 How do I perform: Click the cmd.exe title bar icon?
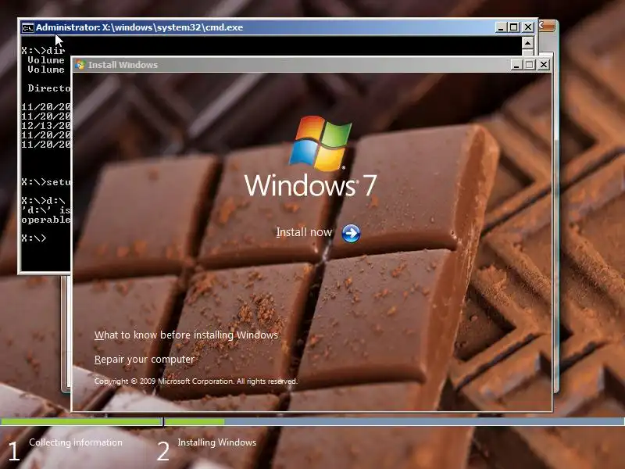pos(28,28)
